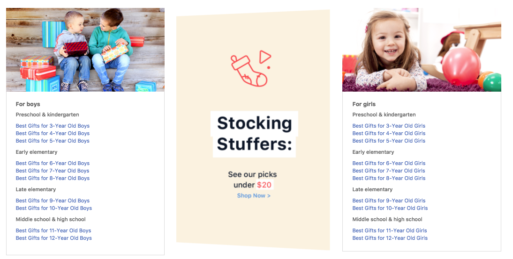This screenshot has height=259, width=513.
Task: Visit Best Gifts for 8-Year Old Boys
Action: point(53,178)
